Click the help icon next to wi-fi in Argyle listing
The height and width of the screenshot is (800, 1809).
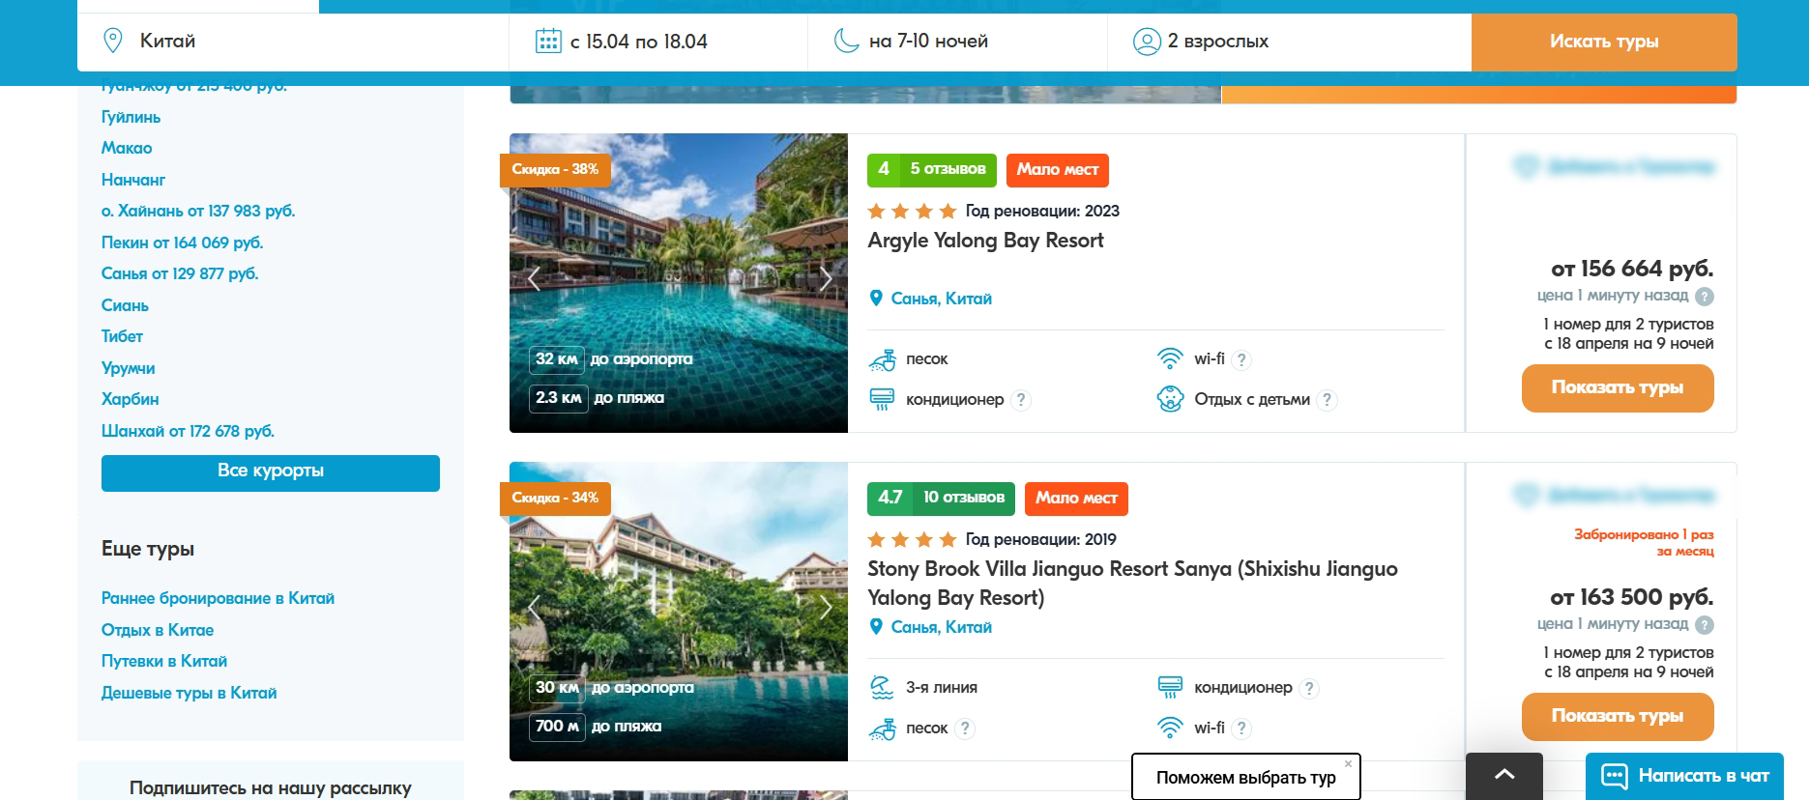pos(1242,359)
